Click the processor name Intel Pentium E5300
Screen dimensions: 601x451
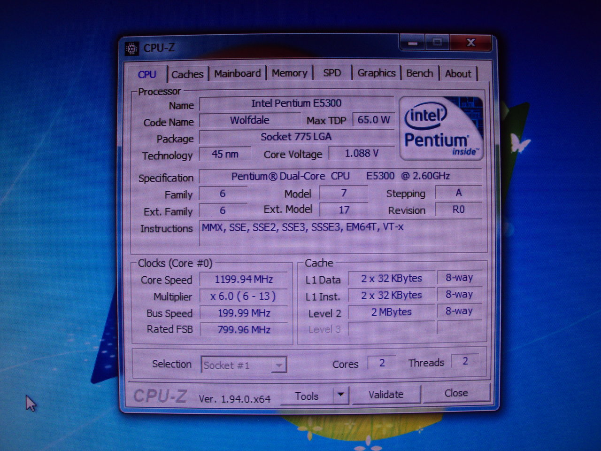pyautogui.click(x=296, y=103)
